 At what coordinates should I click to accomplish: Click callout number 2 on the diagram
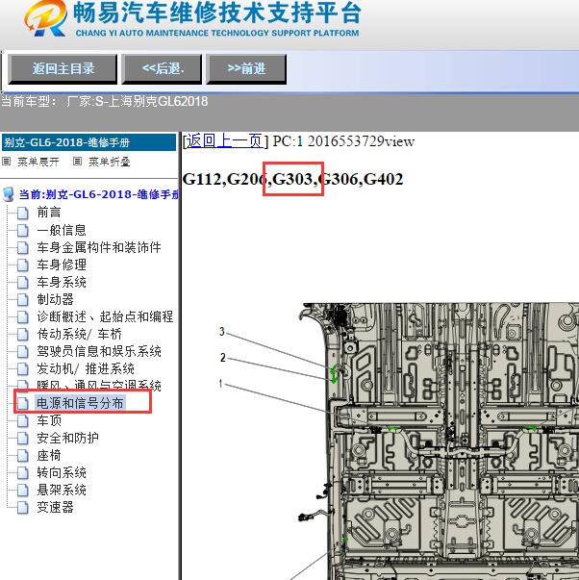[223, 357]
